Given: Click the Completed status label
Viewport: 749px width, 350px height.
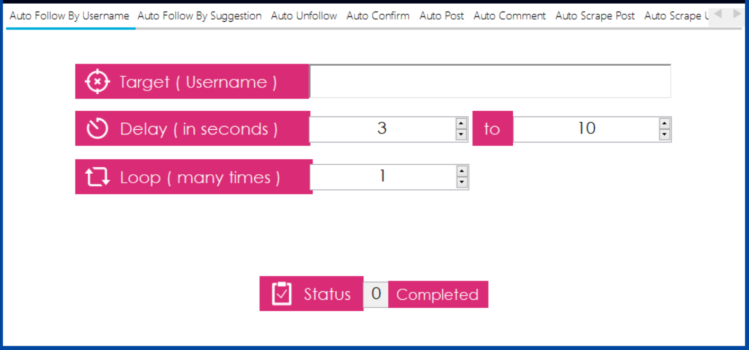Looking at the screenshot, I should [438, 294].
